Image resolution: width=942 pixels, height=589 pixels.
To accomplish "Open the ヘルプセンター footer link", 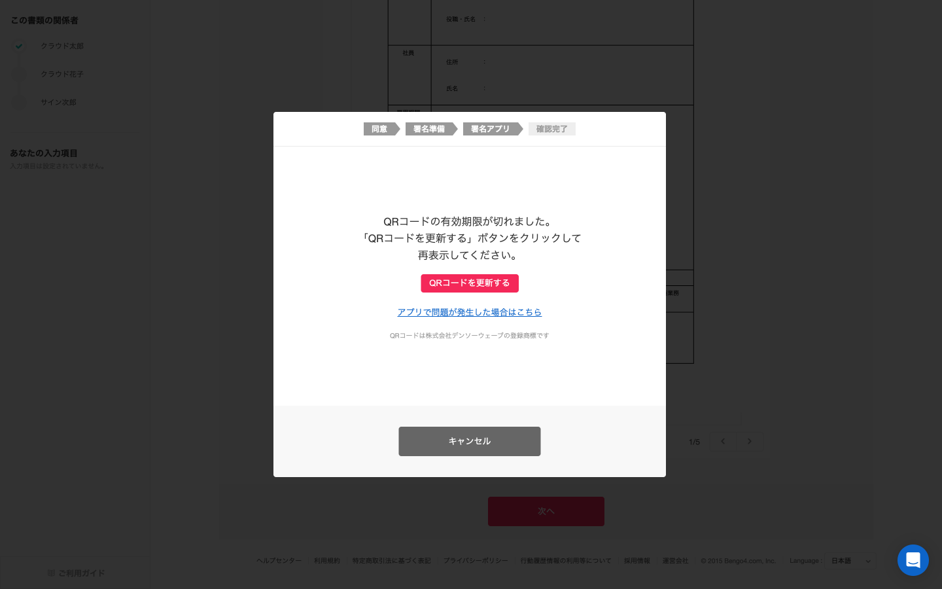I will [279, 561].
